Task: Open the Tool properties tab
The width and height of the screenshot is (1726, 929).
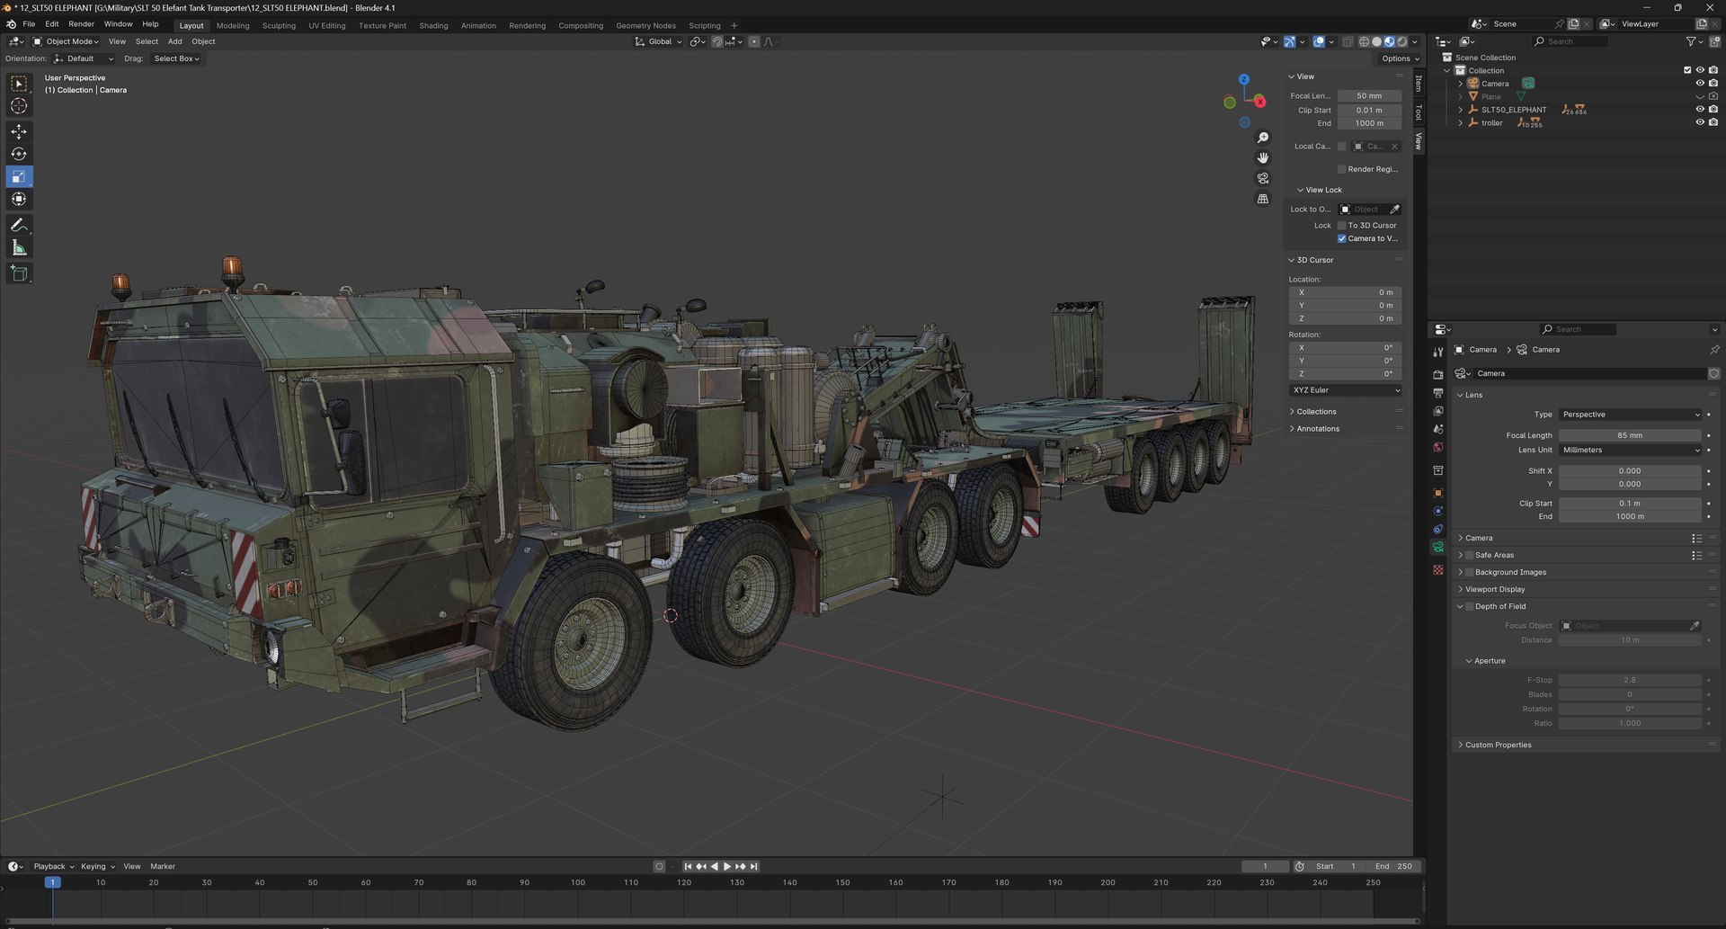Action: pos(1437,353)
